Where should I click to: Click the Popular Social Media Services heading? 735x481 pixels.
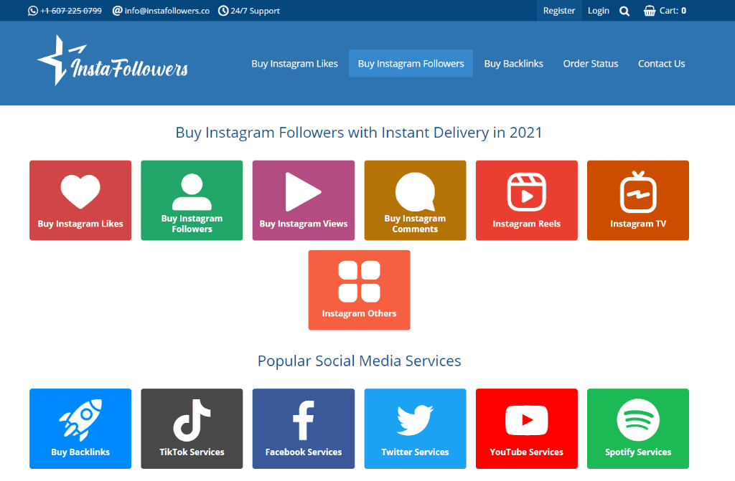point(359,361)
